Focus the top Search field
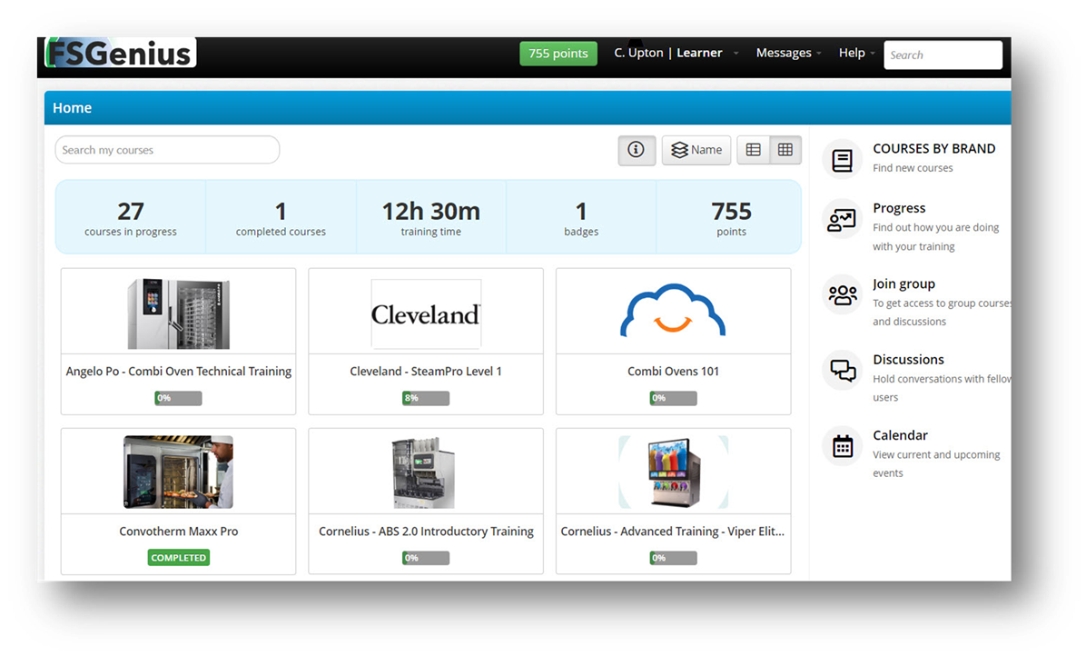Screen dimensions: 1086x656 click(x=943, y=55)
